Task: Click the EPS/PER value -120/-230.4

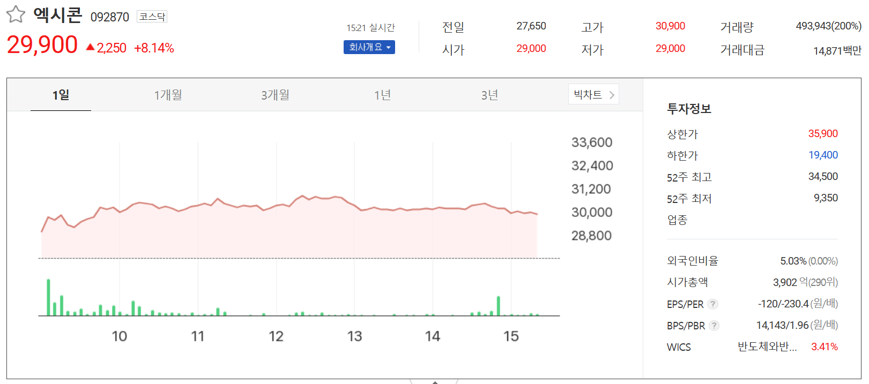Action: click(x=783, y=304)
